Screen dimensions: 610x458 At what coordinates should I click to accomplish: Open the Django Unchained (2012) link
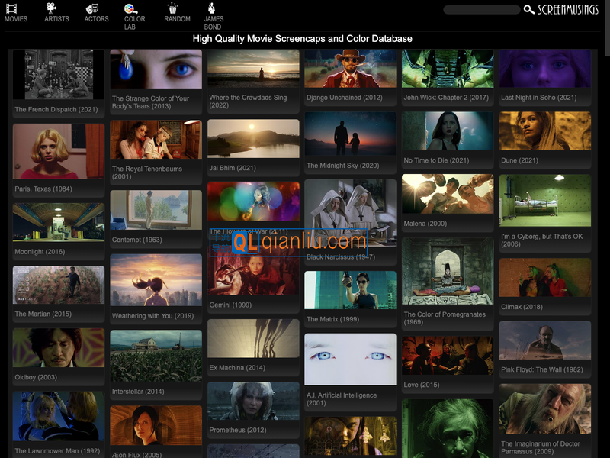[345, 98]
